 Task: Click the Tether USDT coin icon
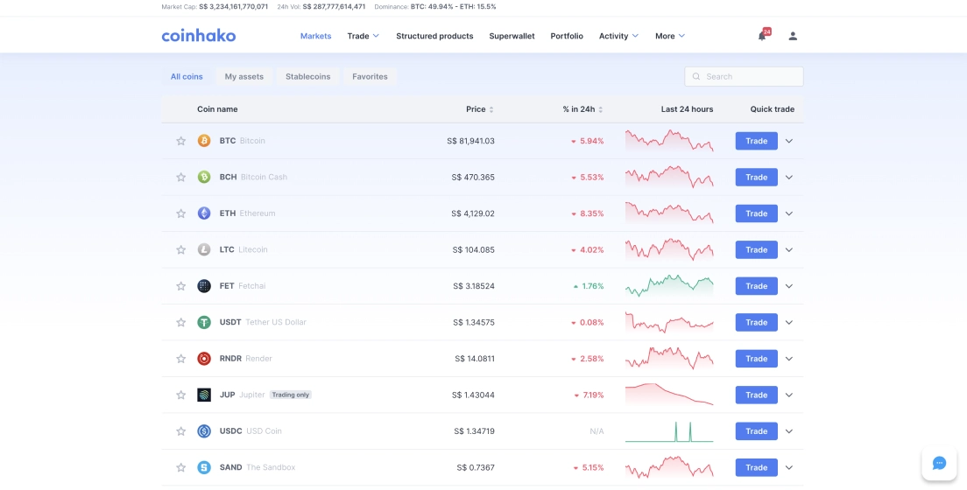click(204, 322)
